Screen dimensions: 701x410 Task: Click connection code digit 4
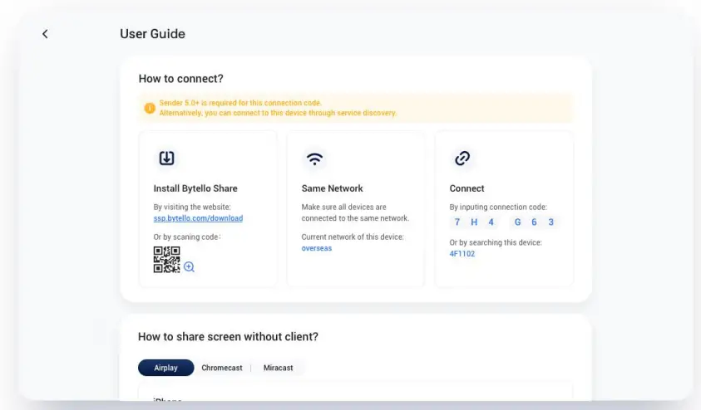491,222
